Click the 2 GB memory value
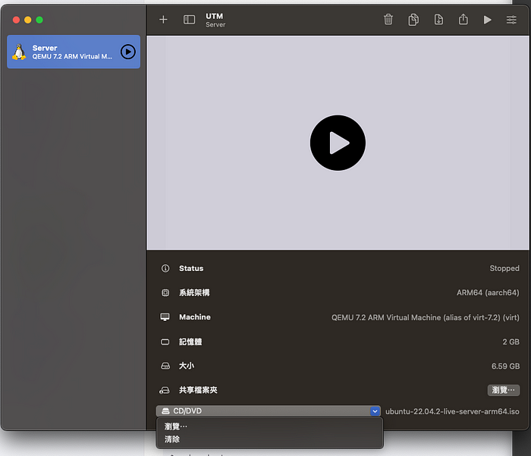Viewport: 531px width, 456px height. point(511,342)
